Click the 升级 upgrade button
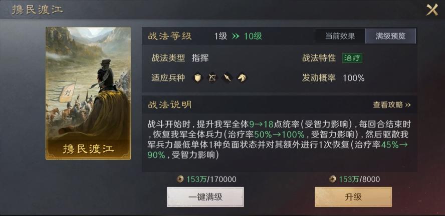This screenshot has height=216, width=445. point(353,197)
